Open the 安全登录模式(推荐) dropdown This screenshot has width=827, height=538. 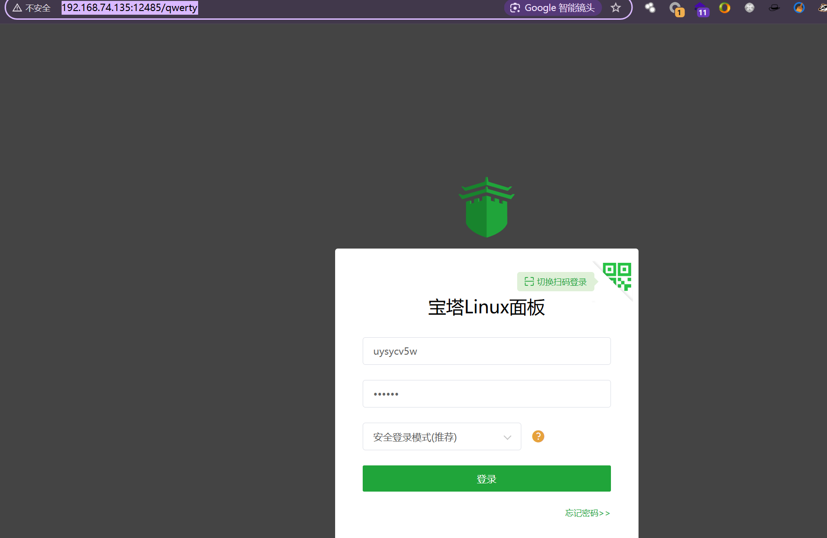[x=441, y=437]
